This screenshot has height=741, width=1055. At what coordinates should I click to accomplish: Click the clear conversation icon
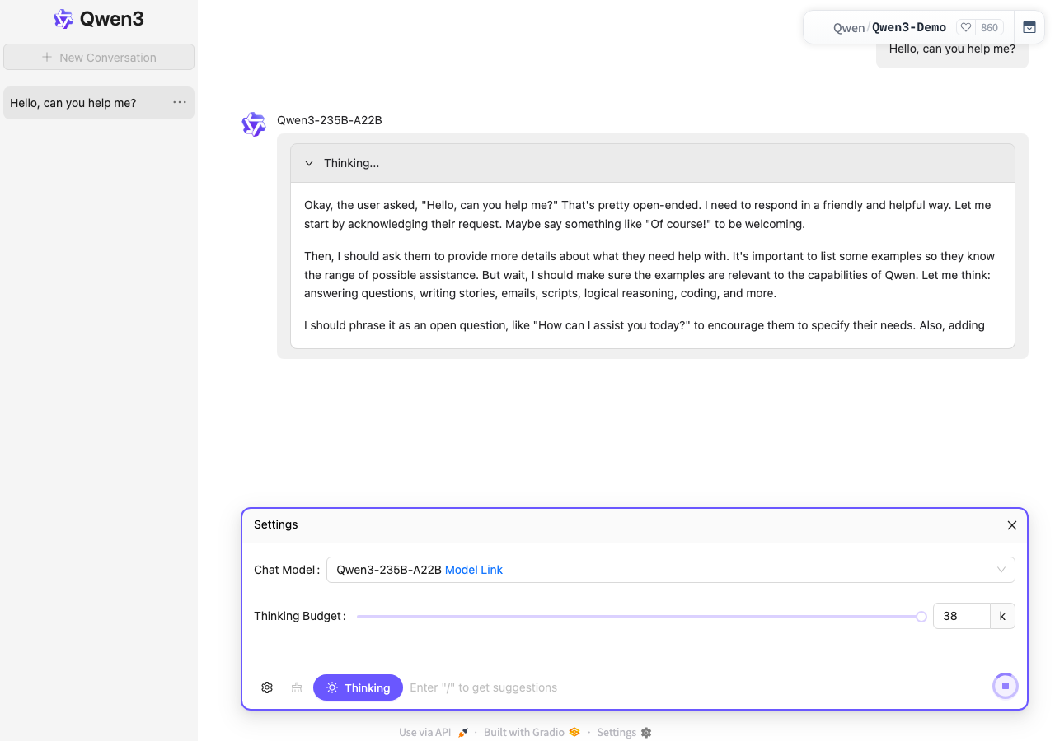click(297, 687)
